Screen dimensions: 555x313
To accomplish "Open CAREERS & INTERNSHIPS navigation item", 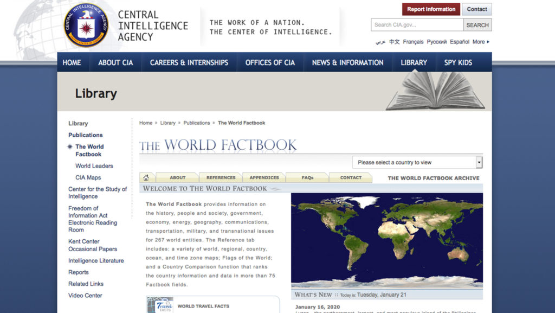I will coord(189,63).
